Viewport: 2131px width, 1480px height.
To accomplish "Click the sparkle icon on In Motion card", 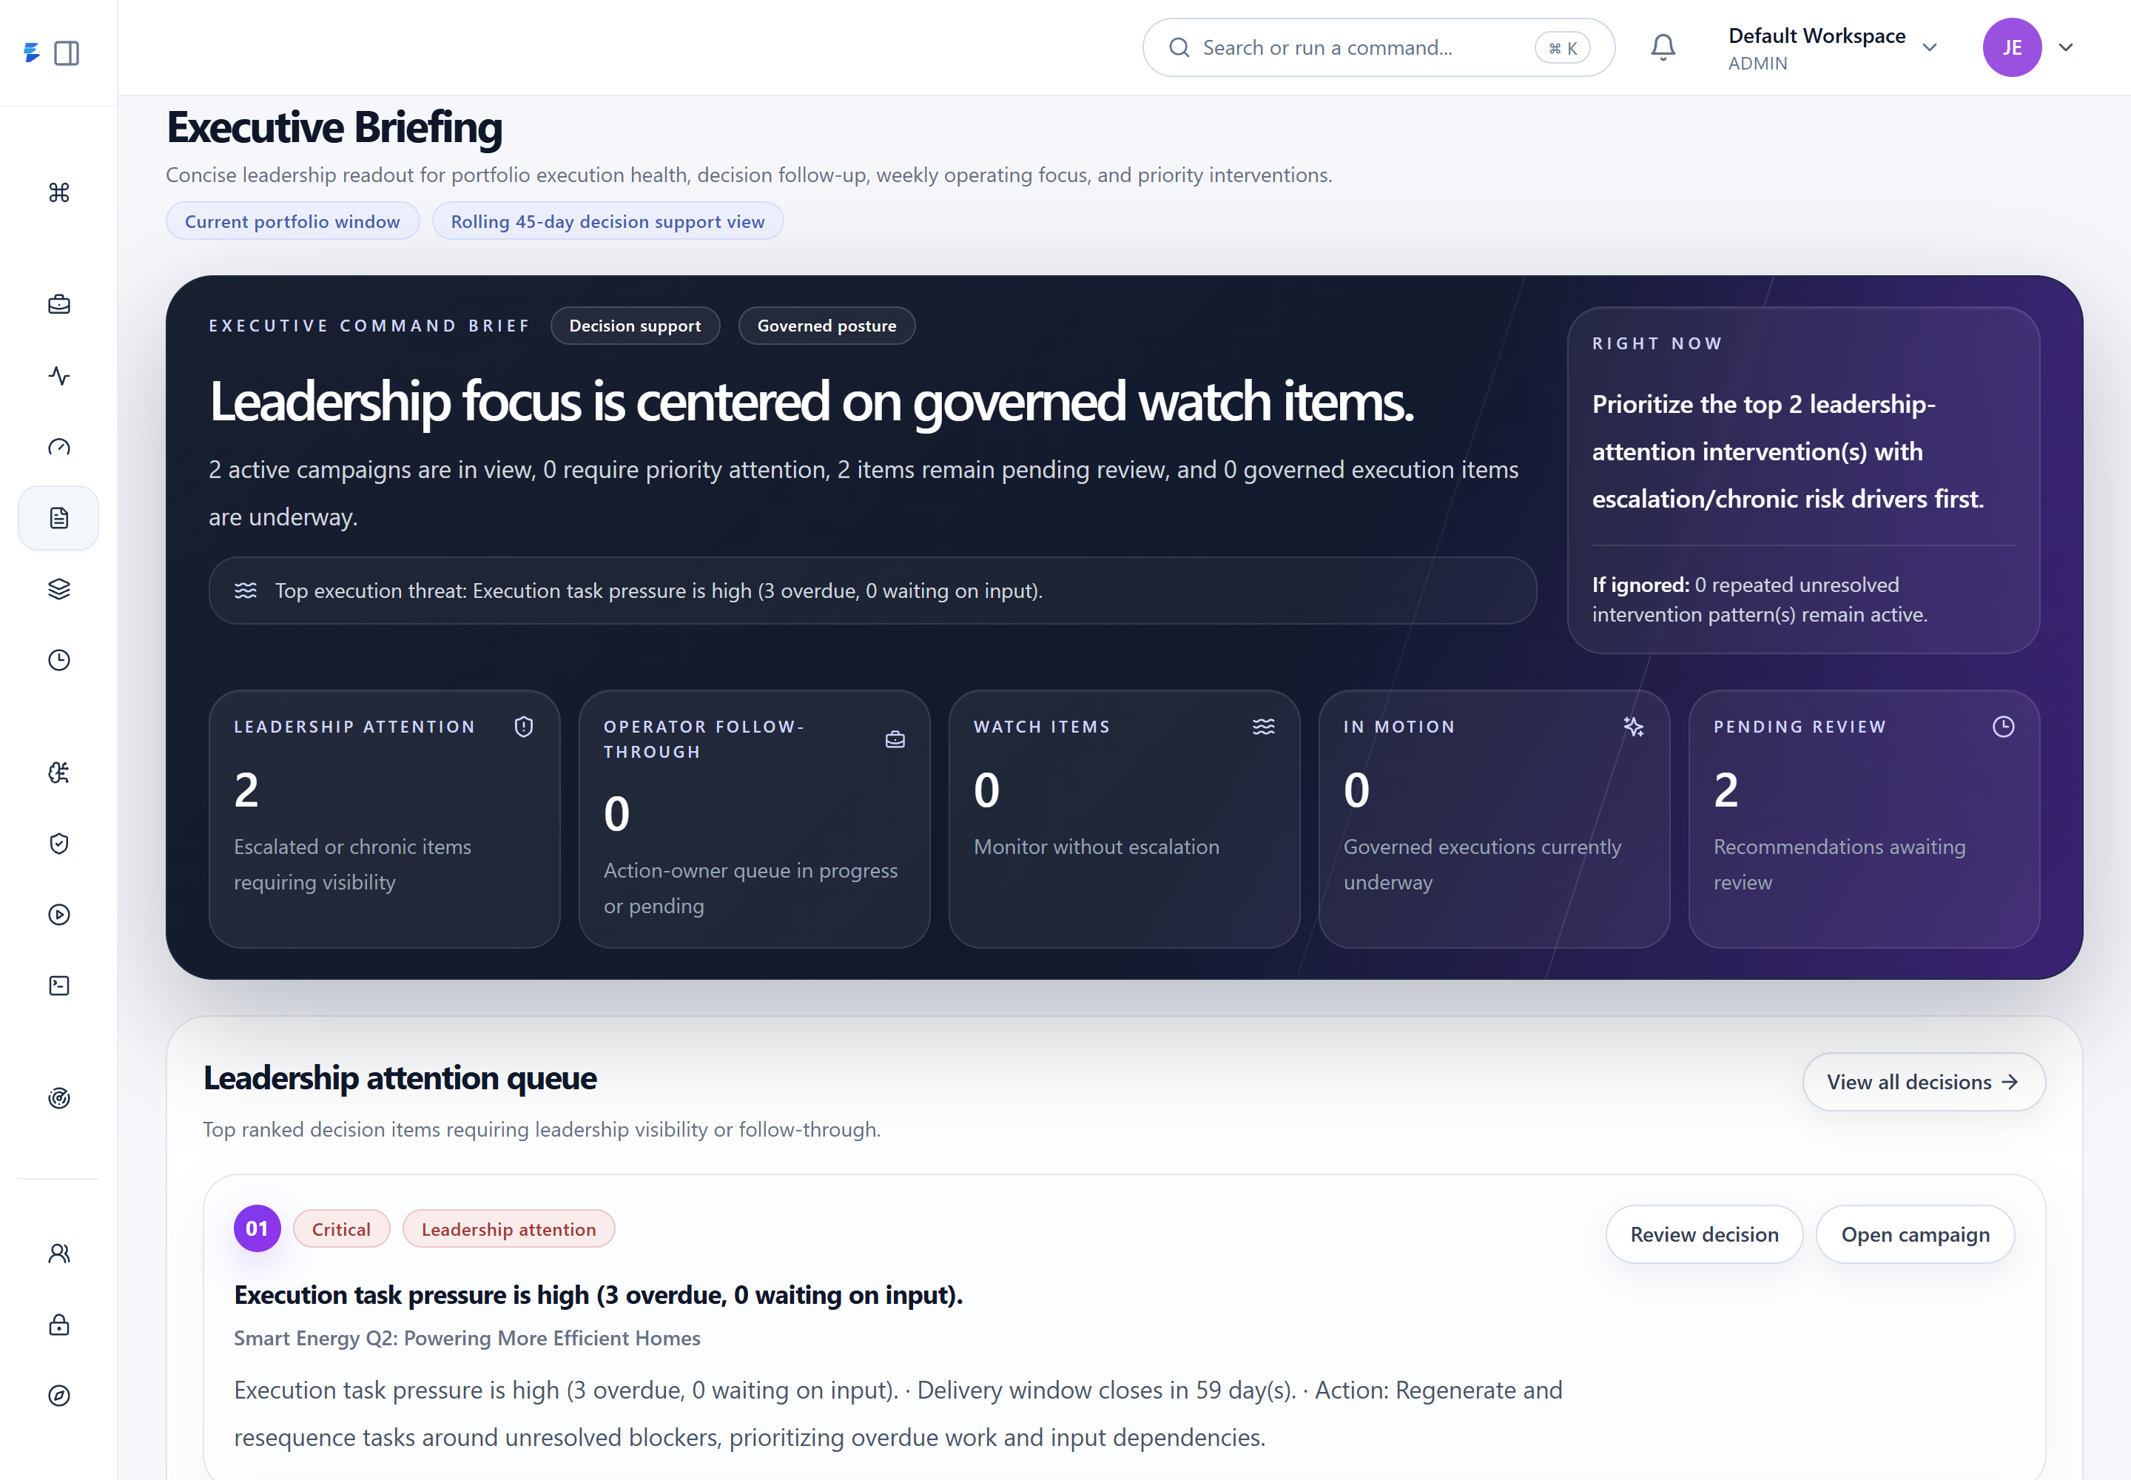I will point(1634,727).
